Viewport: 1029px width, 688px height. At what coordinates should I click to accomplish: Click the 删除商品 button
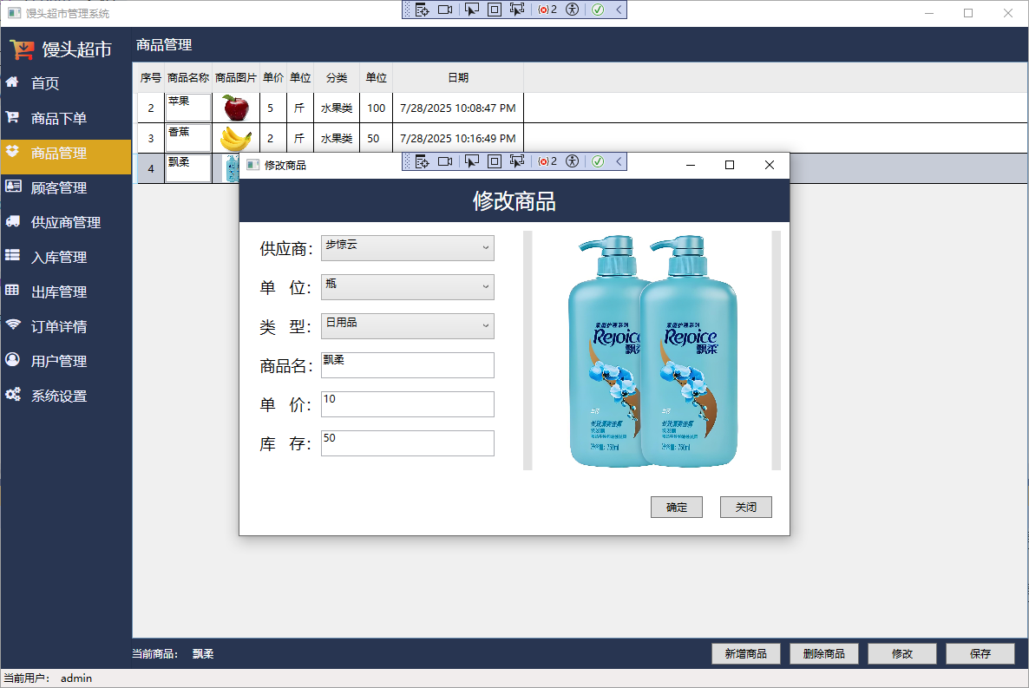tap(824, 654)
